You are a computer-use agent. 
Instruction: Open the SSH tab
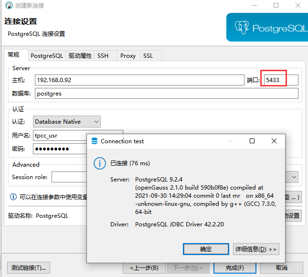[106, 56]
